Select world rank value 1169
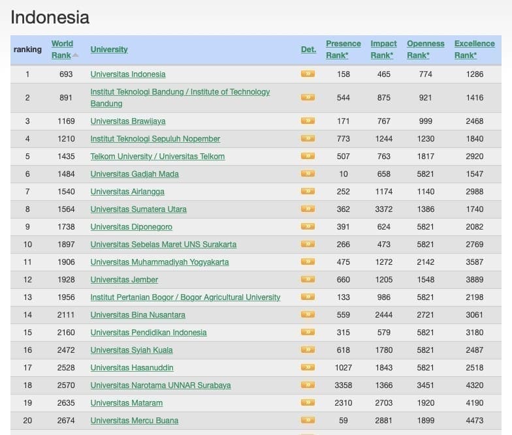 tap(66, 121)
